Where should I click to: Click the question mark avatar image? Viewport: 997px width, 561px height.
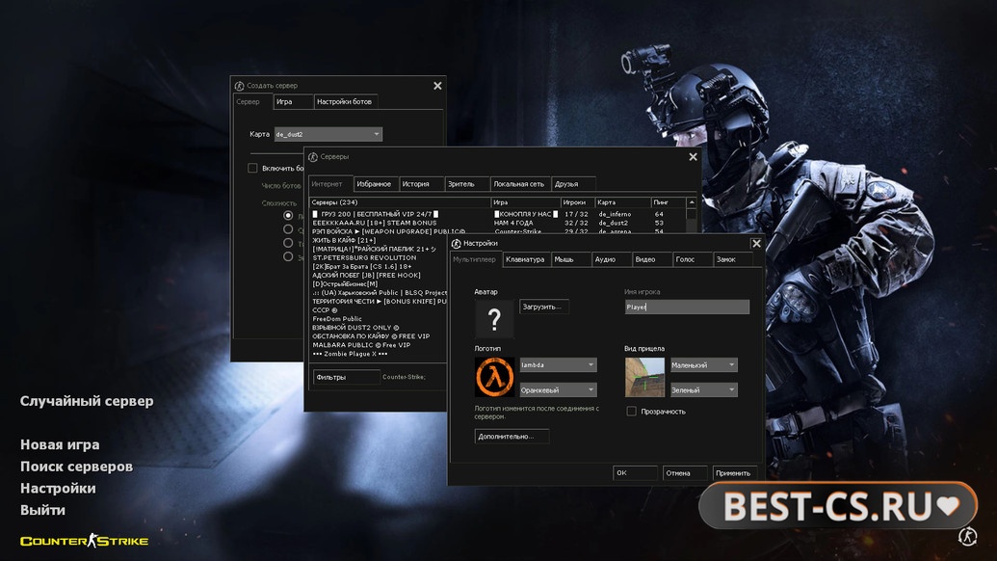tap(494, 319)
